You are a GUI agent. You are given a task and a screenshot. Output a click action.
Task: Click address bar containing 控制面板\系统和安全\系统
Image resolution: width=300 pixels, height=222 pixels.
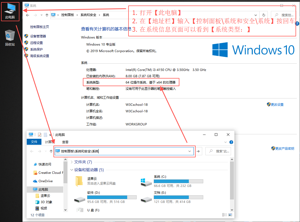coord(124,151)
